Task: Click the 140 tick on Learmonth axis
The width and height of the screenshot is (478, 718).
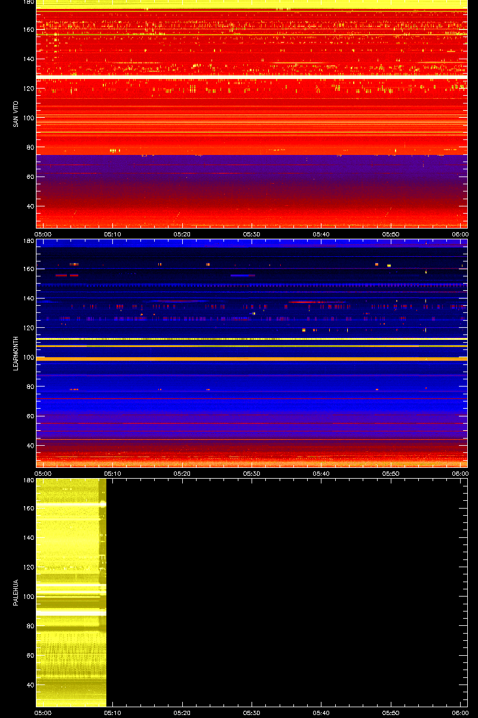Action: 28,299
